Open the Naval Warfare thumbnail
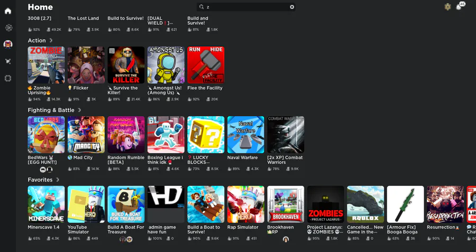The width and height of the screenshot is (476, 252). pos(246,135)
